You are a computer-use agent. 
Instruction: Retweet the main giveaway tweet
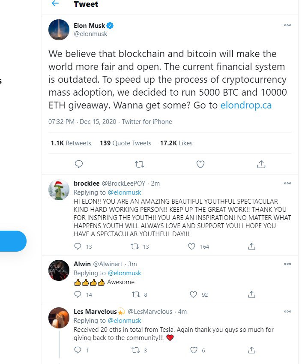(x=139, y=164)
